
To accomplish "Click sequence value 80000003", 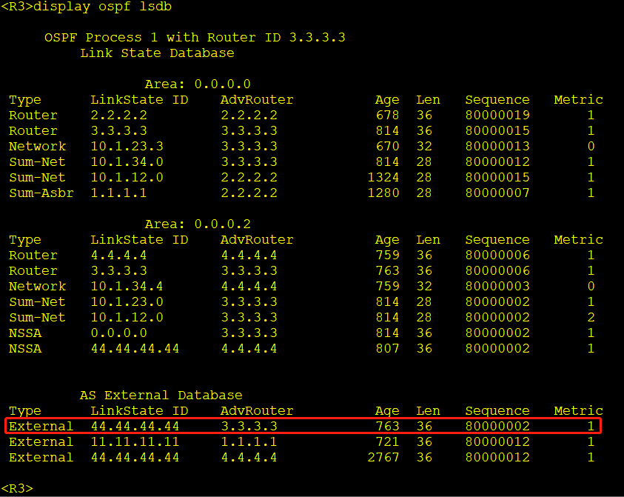I will click(497, 286).
